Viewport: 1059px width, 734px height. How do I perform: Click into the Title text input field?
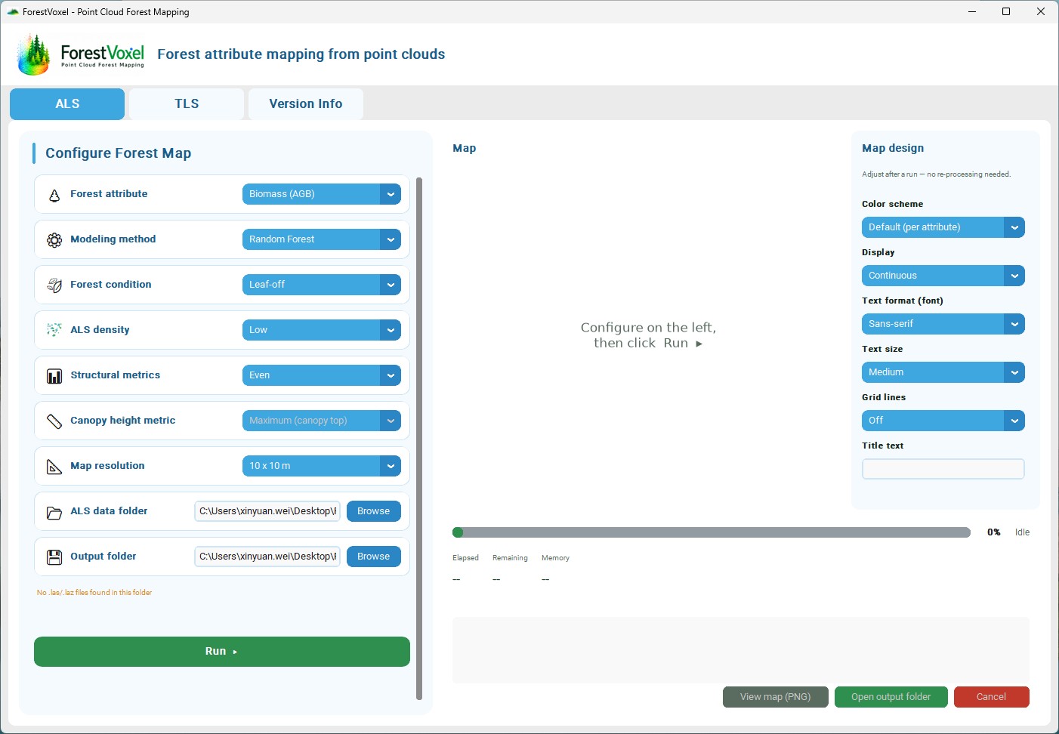(x=943, y=469)
